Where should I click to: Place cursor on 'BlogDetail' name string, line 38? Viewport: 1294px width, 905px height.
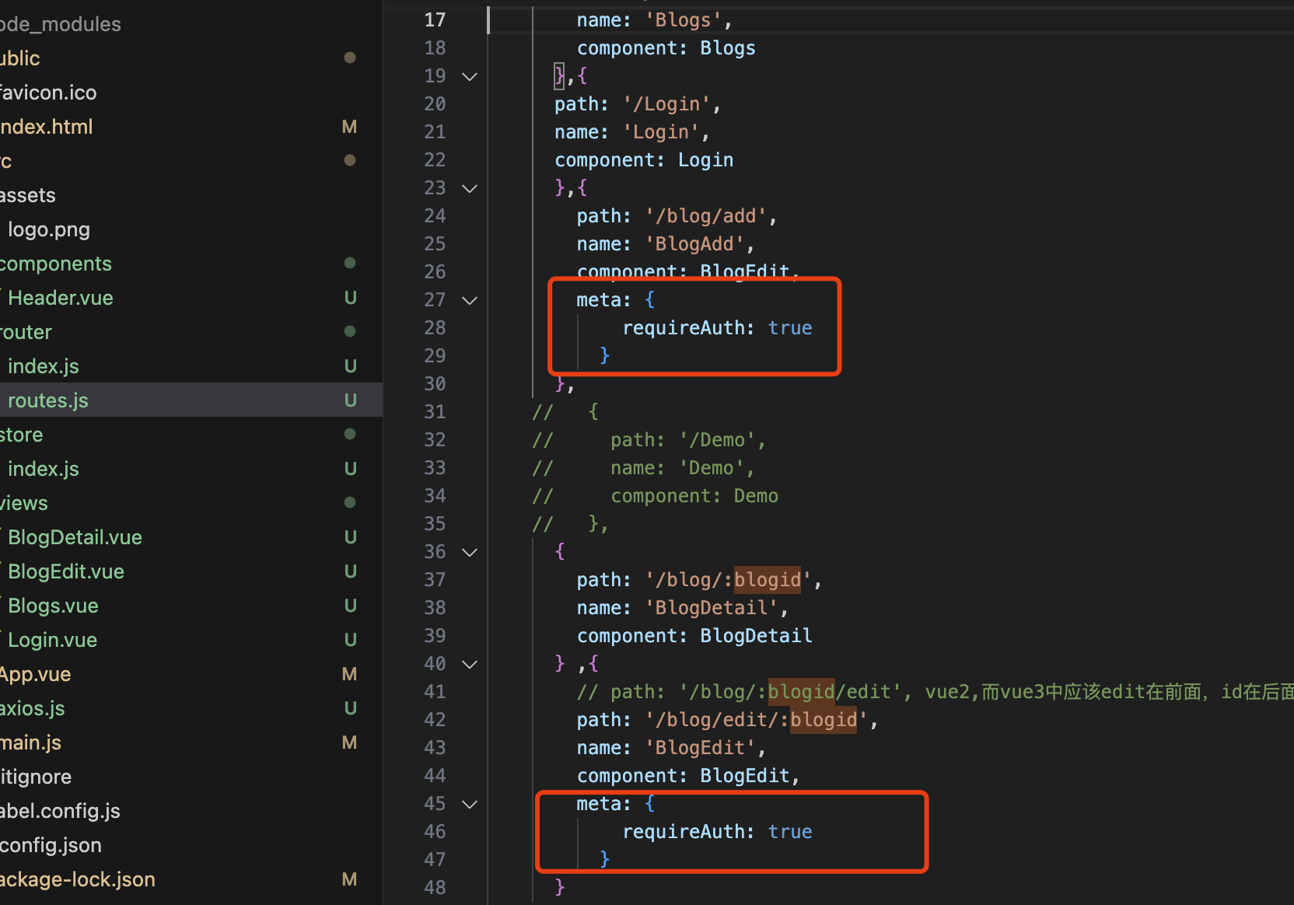point(711,608)
